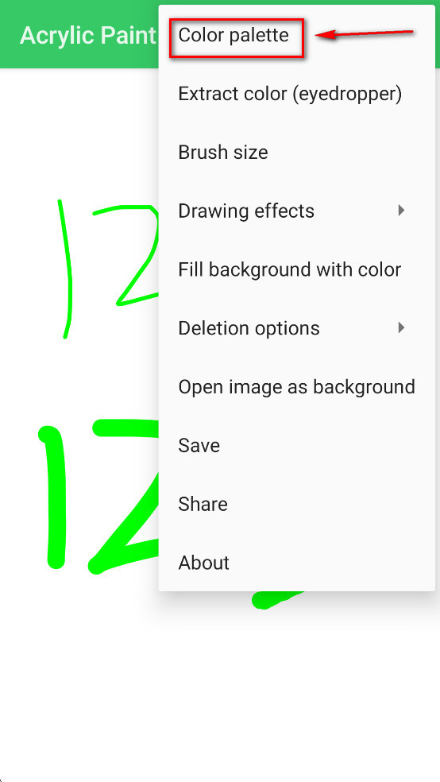Click the thick green numeral one stroke

tap(53, 497)
